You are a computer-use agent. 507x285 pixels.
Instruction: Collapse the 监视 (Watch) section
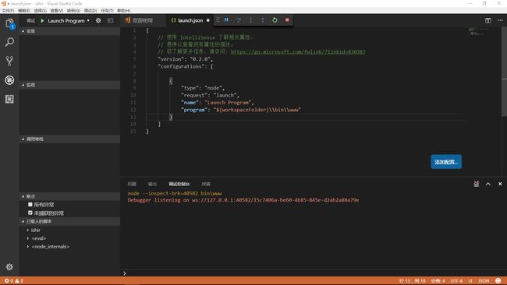click(x=69, y=85)
